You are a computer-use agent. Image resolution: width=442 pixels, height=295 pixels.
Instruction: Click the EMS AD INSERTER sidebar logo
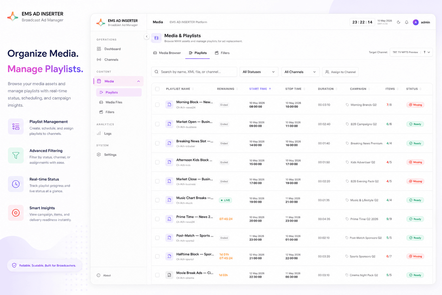[x=100, y=22]
